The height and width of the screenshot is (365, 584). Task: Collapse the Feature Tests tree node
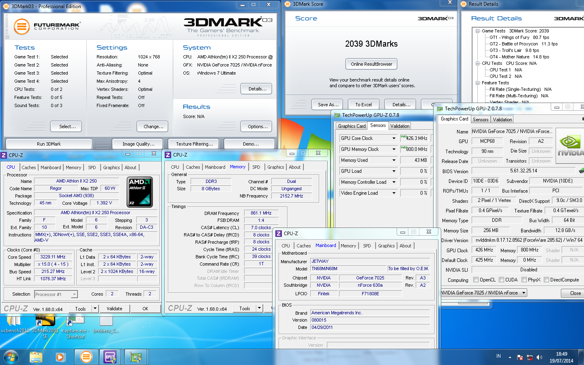pos(478,83)
